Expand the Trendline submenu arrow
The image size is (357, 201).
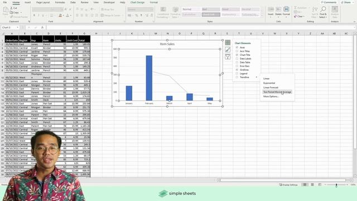pyautogui.click(x=257, y=77)
